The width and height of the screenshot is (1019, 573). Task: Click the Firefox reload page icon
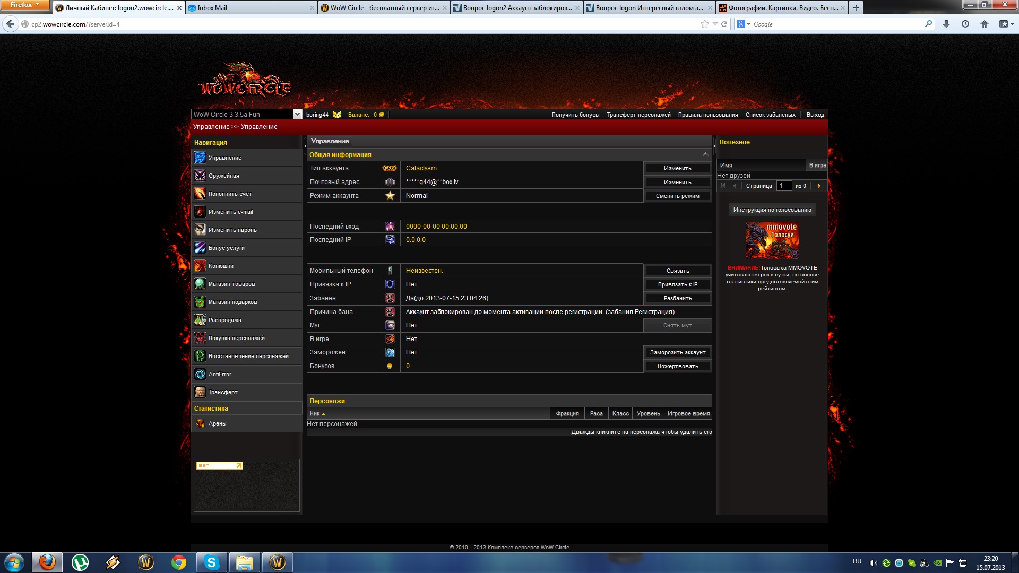point(724,24)
